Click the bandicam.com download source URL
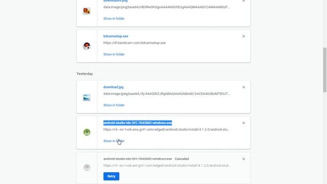The image size is (327, 184). (134, 43)
